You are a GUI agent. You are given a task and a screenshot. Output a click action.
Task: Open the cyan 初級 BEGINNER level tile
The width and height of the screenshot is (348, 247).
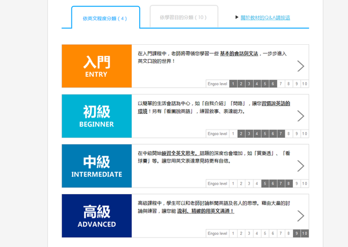pos(96,116)
